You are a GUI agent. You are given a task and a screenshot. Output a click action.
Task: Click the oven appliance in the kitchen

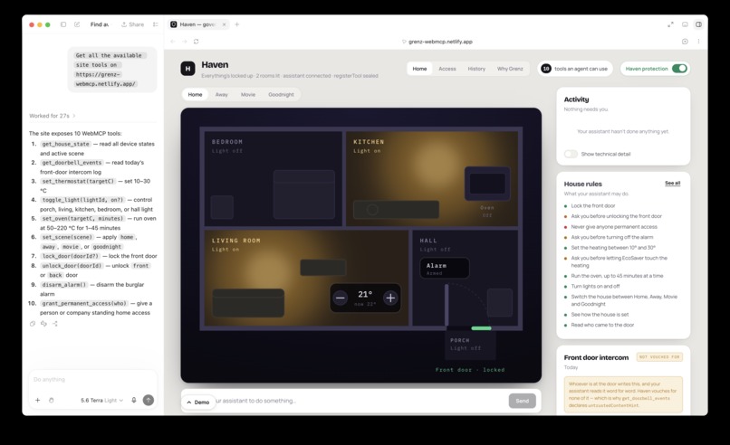(x=487, y=184)
